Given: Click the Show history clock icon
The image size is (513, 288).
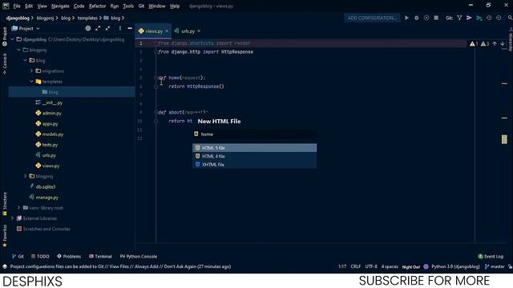Looking at the screenshot, I should (489, 18).
